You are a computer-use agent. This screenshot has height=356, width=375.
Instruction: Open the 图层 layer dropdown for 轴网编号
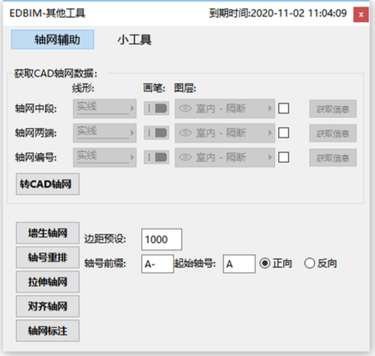(x=225, y=158)
